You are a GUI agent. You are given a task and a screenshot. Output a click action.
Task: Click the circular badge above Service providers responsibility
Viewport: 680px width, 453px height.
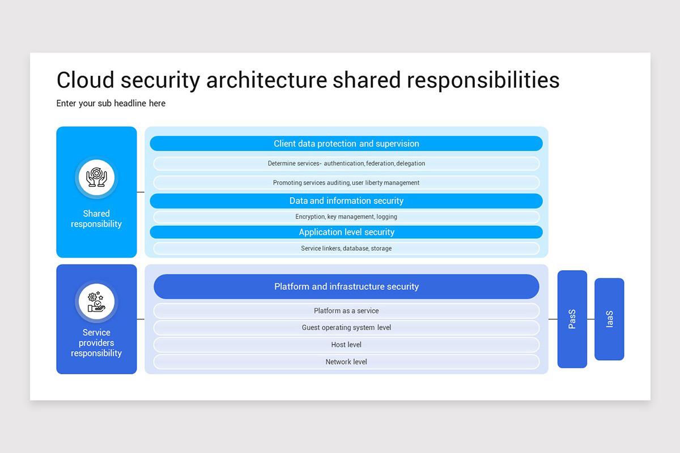pos(96,302)
